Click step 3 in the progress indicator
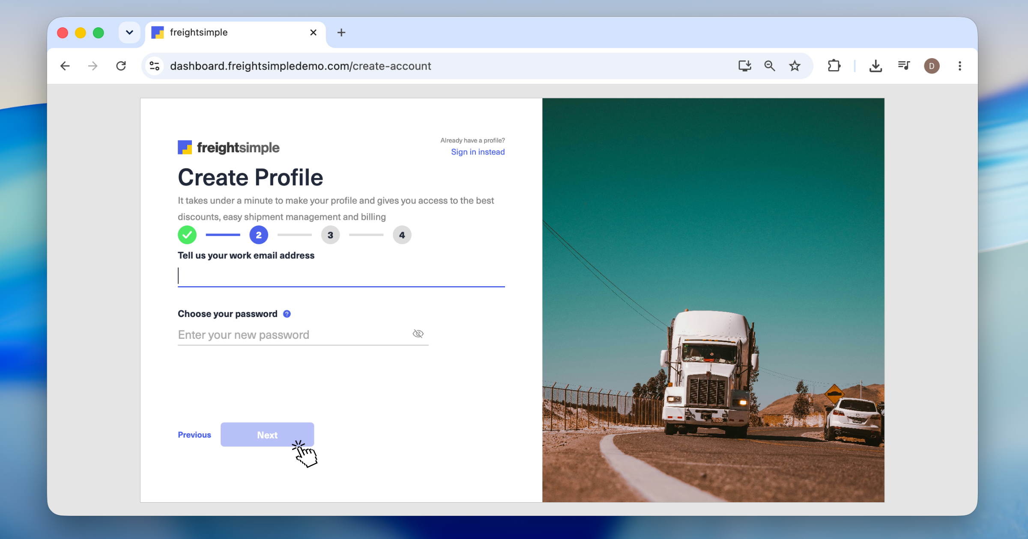1028x539 pixels. point(330,235)
